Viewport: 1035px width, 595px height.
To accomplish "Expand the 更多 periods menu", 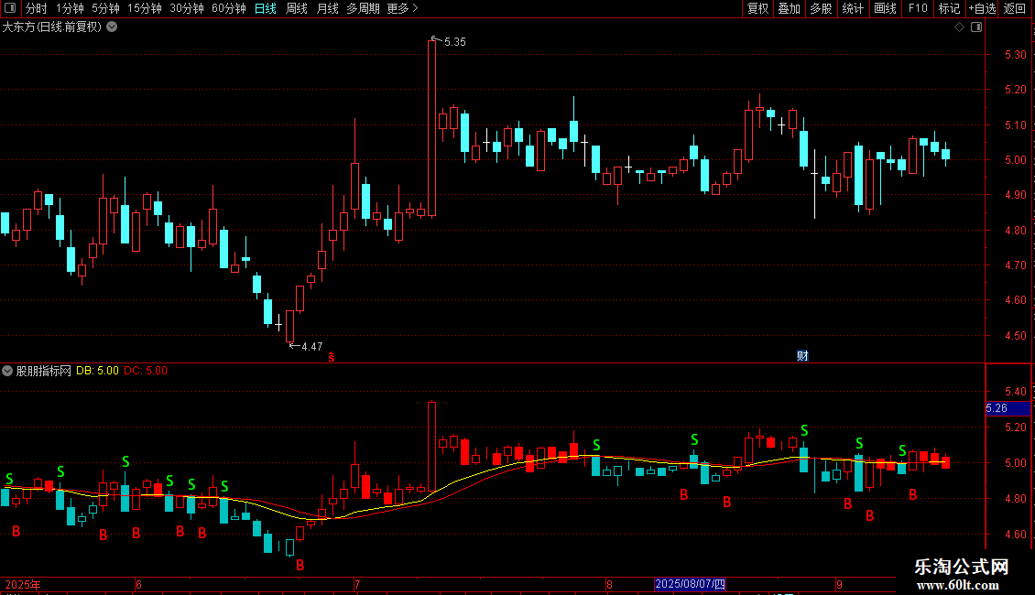I will point(403,8).
